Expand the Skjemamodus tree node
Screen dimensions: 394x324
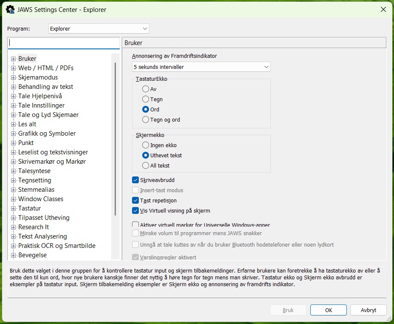[13, 77]
